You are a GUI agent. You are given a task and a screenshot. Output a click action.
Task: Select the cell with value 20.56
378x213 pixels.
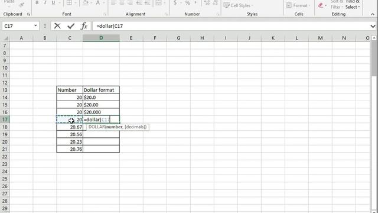tap(70, 134)
